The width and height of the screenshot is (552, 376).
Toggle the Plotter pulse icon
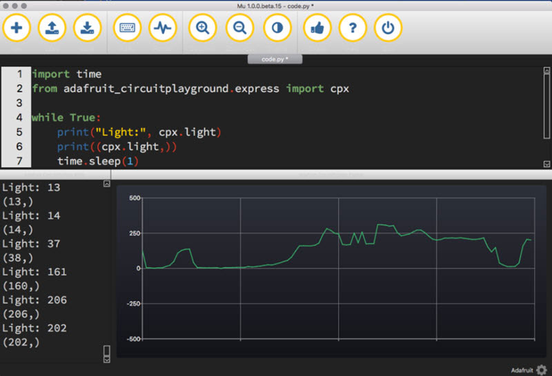(163, 28)
